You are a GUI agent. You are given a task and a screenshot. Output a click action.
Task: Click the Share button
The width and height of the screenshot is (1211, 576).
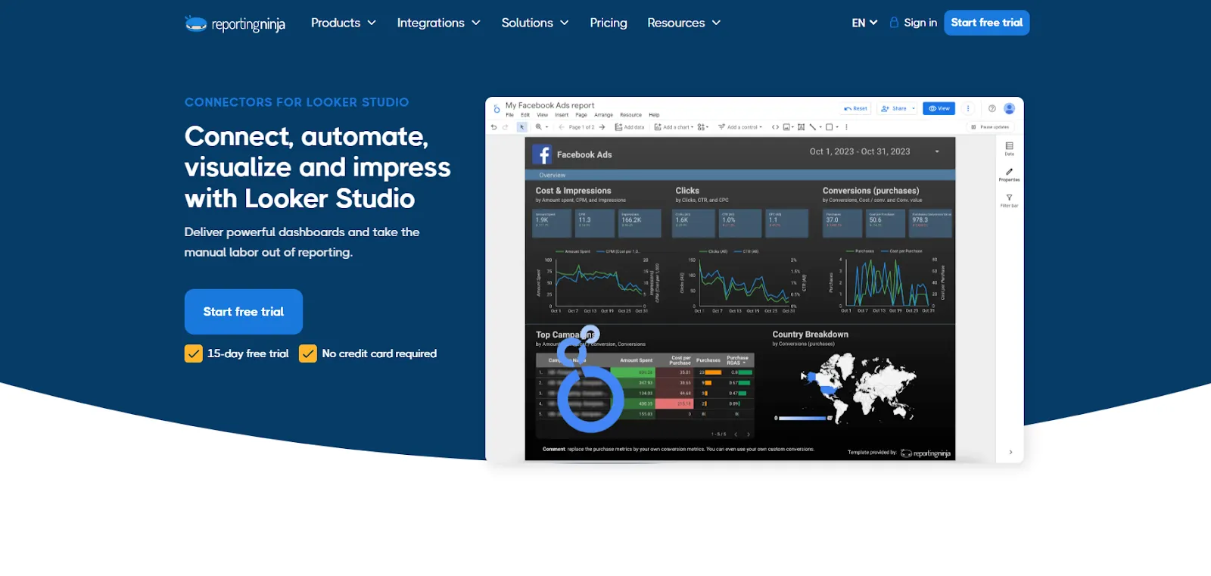point(893,108)
